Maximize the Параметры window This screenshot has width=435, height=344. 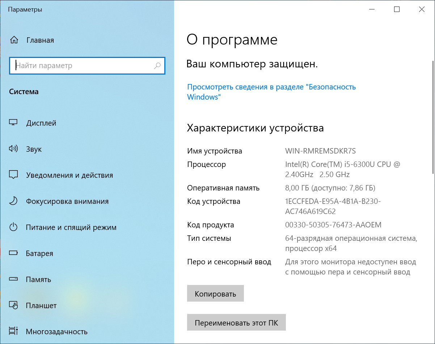pos(397,10)
